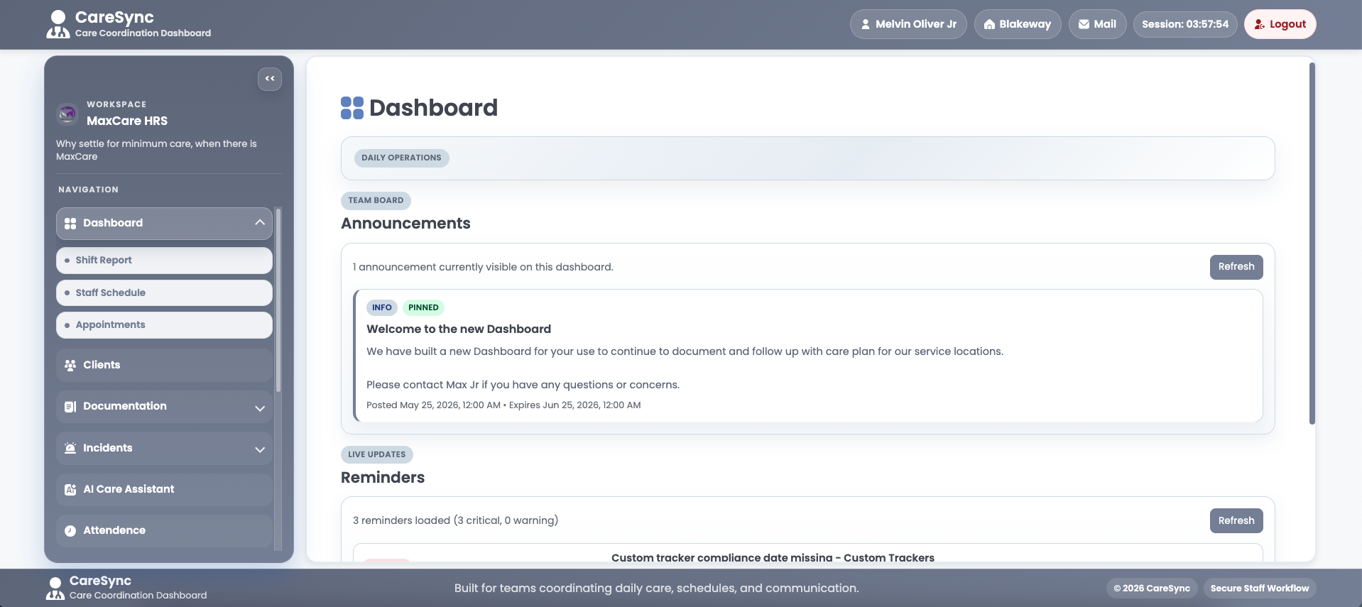Image resolution: width=1362 pixels, height=607 pixels.
Task: Collapse the Dashboard navigation chevron
Action: 260,223
